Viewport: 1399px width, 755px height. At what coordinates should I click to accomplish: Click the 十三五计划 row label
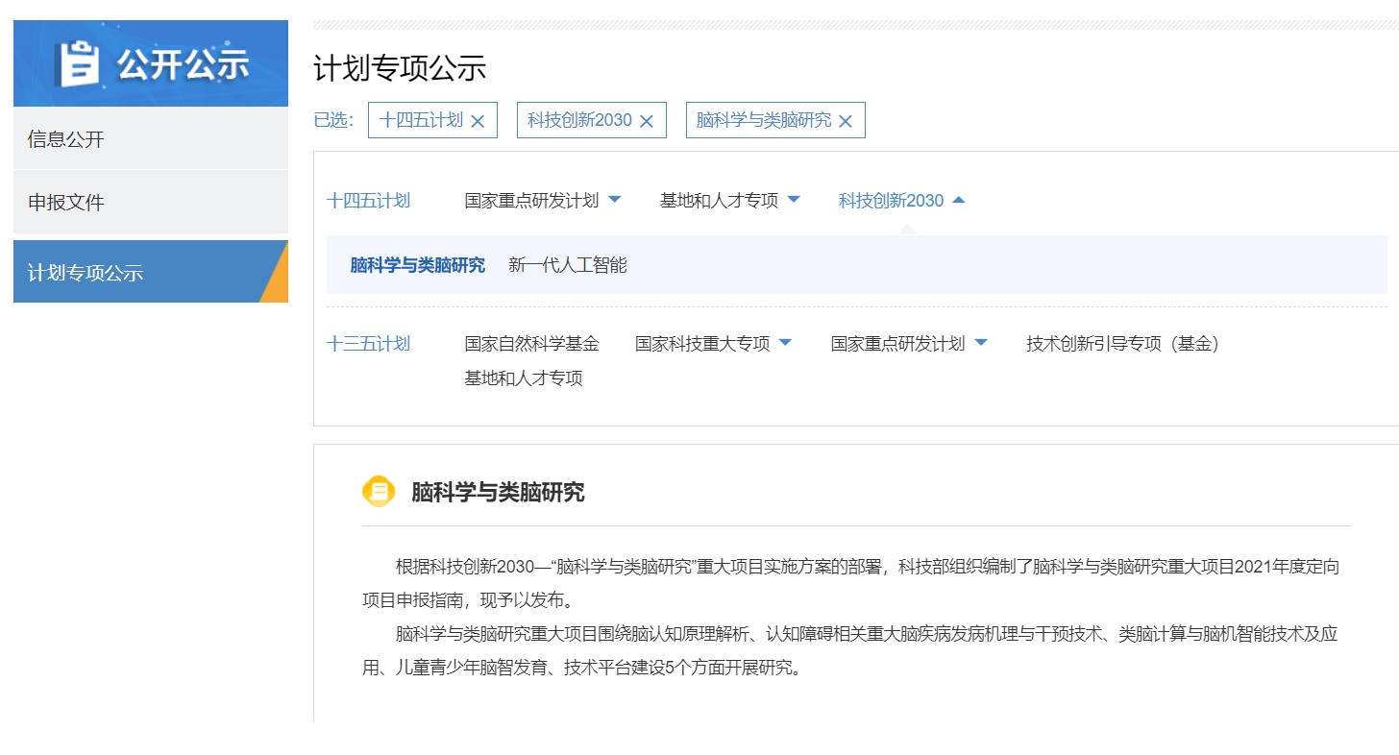pyautogui.click(x=368, y=344)
